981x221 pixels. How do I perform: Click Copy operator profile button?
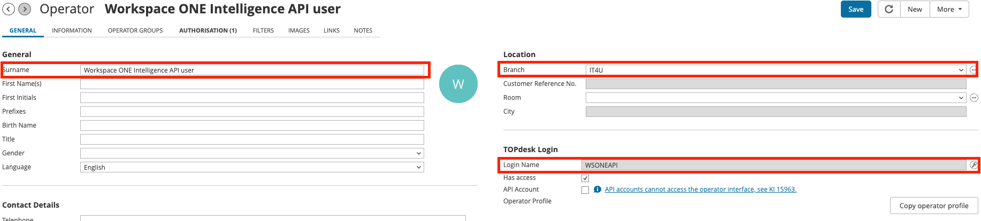coord(934,206)
